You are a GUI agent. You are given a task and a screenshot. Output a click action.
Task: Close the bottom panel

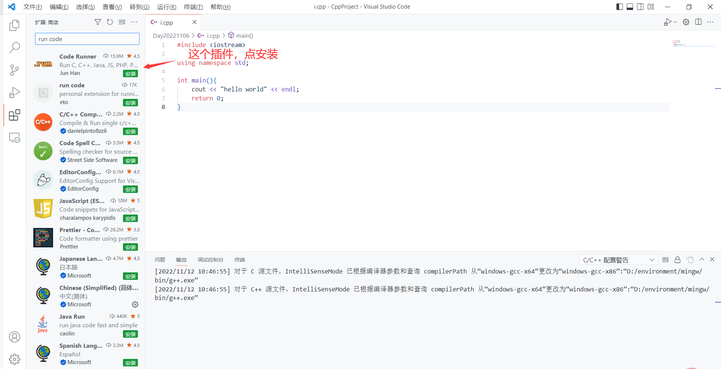(x=712, y=259)
